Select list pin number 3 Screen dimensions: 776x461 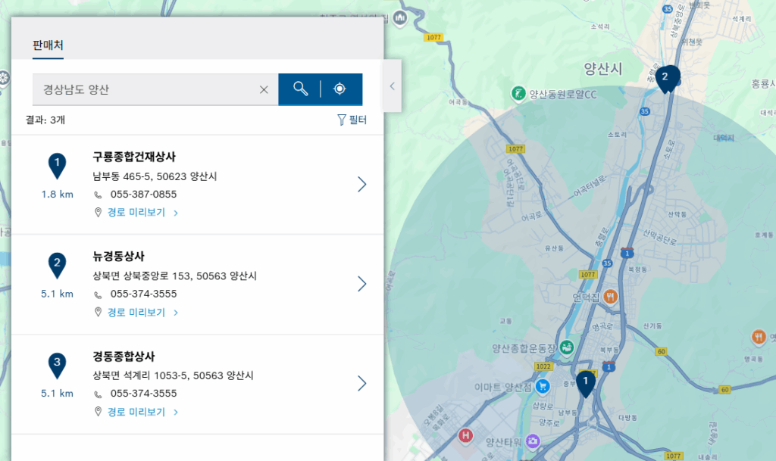[x=57, y=365]
